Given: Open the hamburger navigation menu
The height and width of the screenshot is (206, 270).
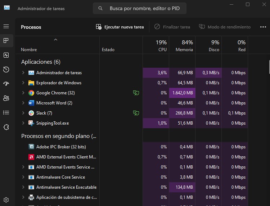Looking at the screenshot, I should tap(6, 26).
